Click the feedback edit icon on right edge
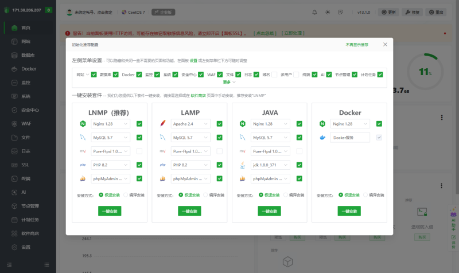 click(x=453, y=237)
